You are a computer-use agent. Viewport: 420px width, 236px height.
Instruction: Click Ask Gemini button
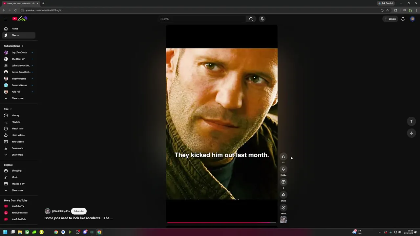[x=386, y=3]
